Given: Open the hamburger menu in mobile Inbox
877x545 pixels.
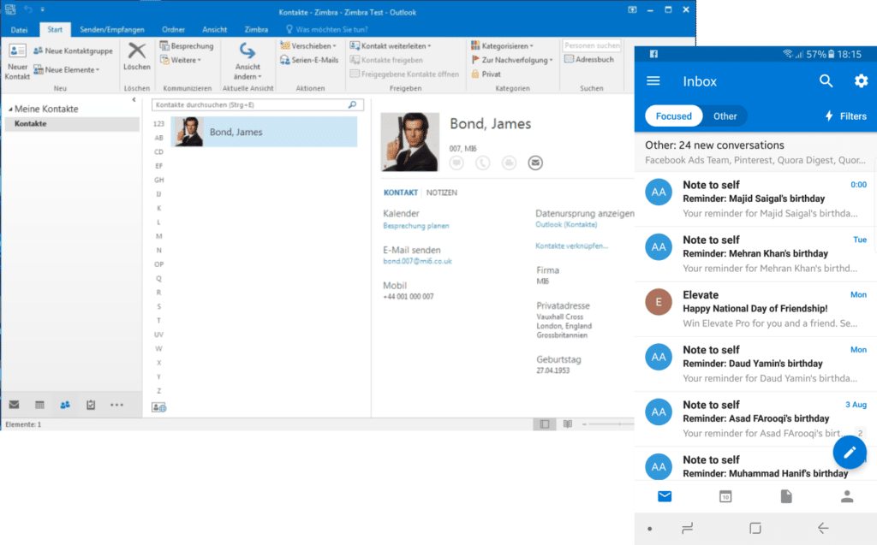Looking at the screenshot, I should coord(653,81).
